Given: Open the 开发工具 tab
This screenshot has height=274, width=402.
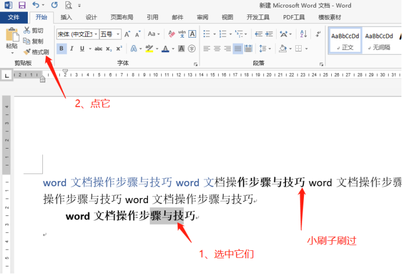Looking at the screenshot, I should point(258,17).
